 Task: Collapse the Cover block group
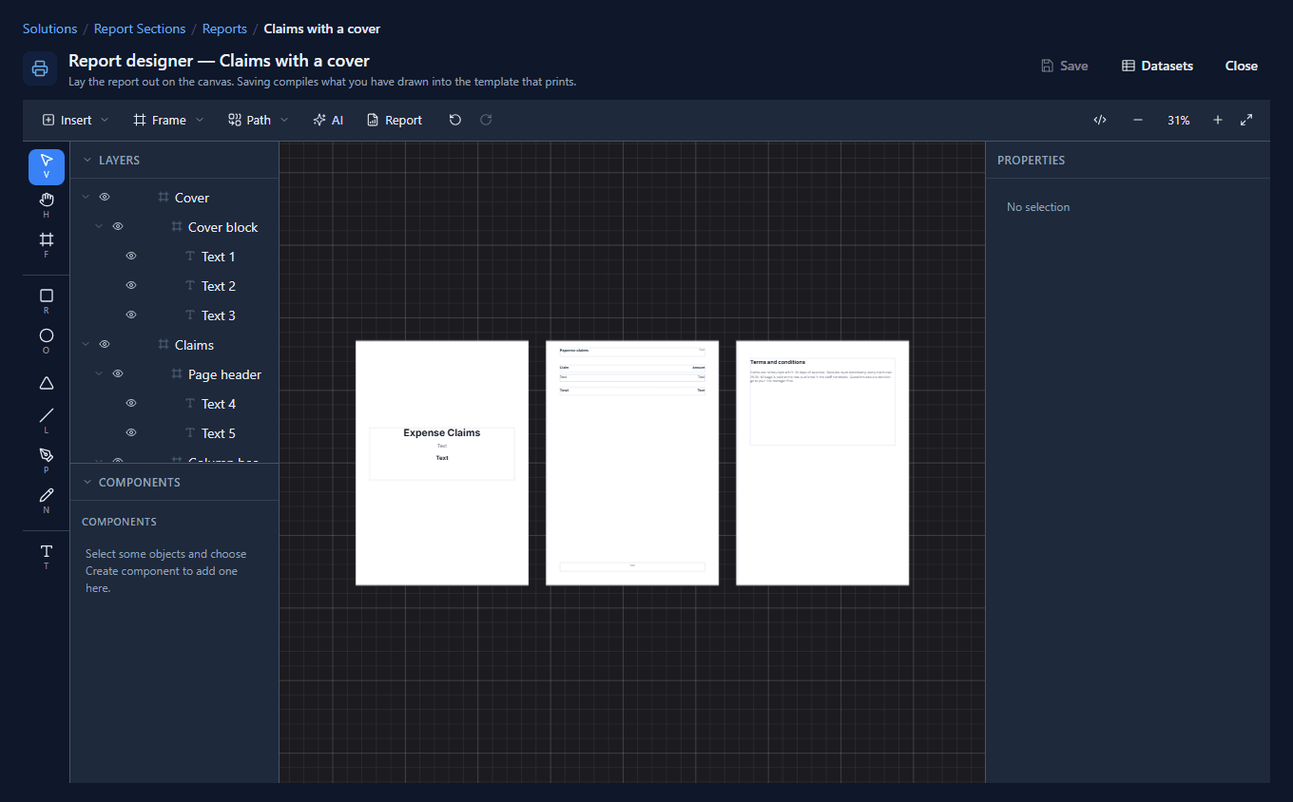99,227
